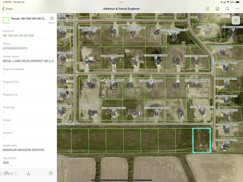Tap the directions icon at panel bottom-left
This screenshot has height=182, width=243.
point(6,173)
